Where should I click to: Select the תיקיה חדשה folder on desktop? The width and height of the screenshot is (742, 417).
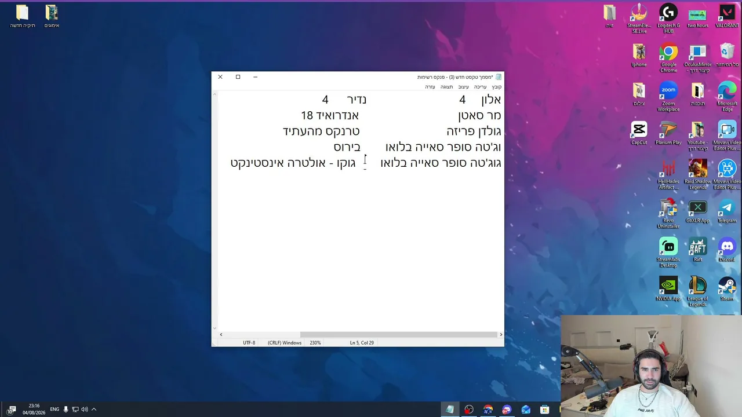pos(23,16)
